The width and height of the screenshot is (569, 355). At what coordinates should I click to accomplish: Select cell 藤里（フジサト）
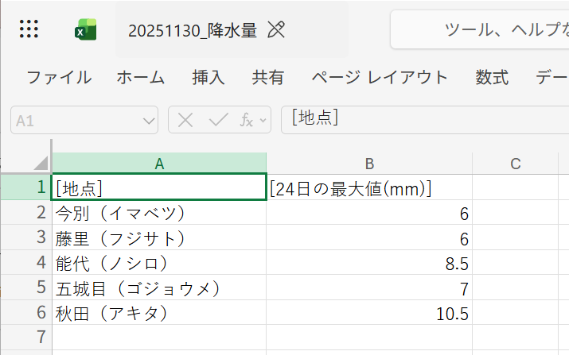[159, 237]
